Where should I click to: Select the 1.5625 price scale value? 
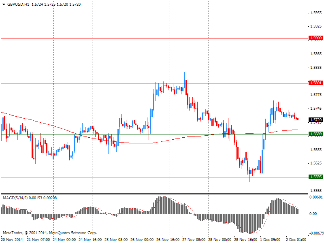tap(316, 163)
